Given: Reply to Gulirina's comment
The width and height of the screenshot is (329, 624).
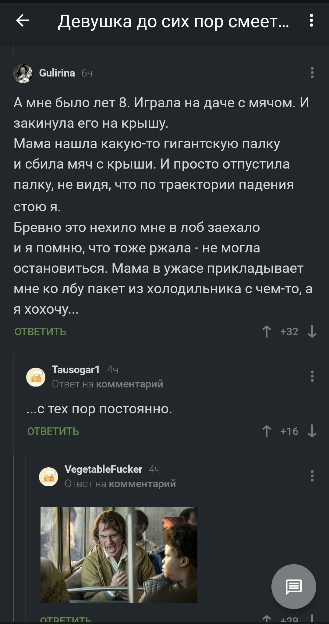Looking at the screenshot, I should point(41,332).
